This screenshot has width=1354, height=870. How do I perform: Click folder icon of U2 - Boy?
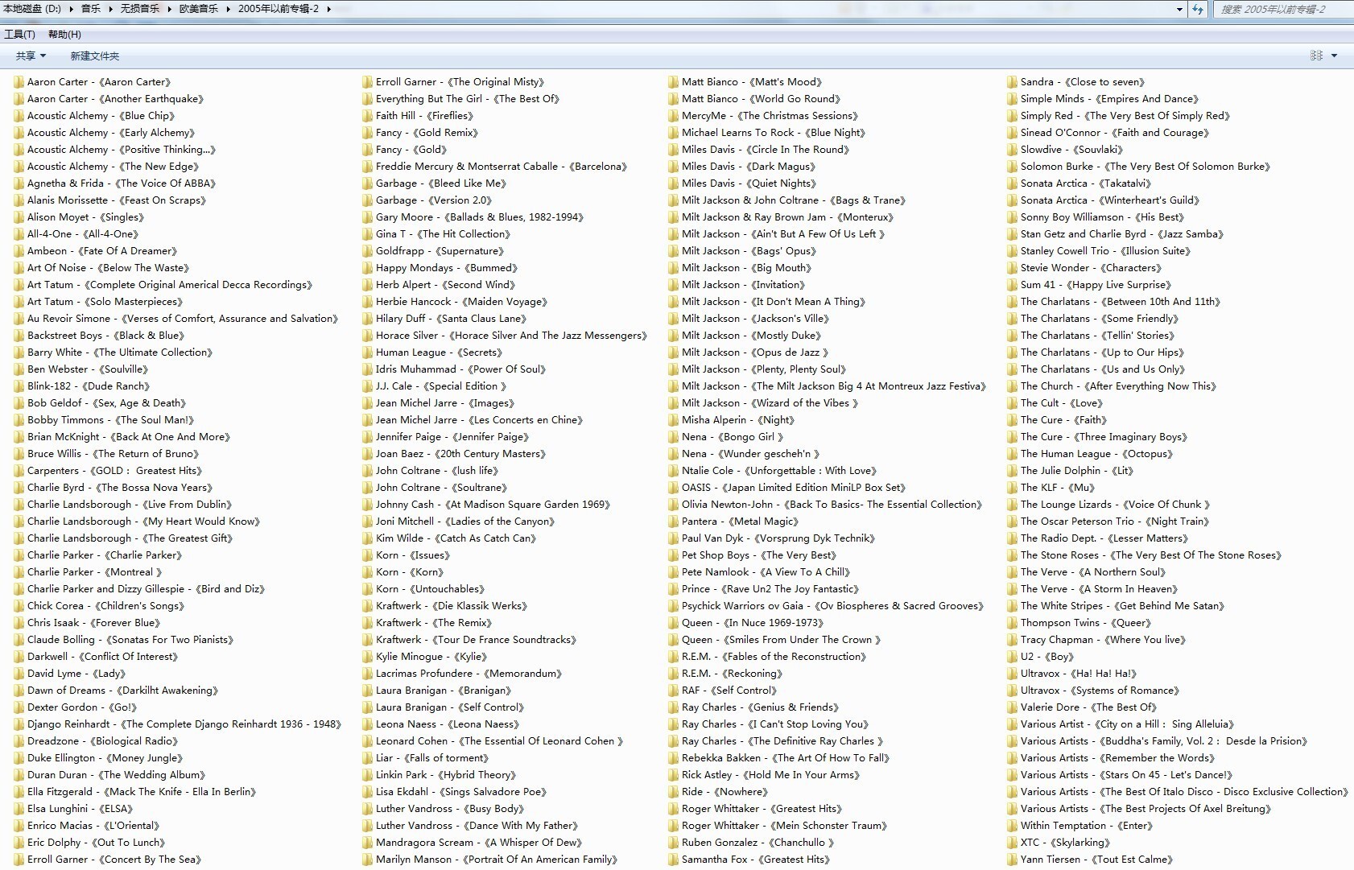(1012, 657)
